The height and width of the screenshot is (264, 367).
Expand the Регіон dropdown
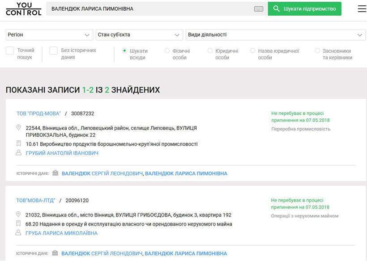click(x=49, y=35)
